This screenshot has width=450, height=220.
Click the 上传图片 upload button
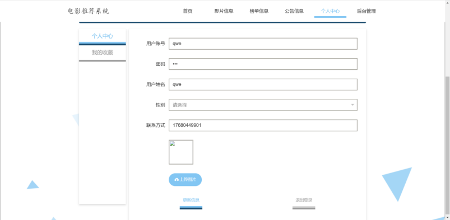(185, 180)
